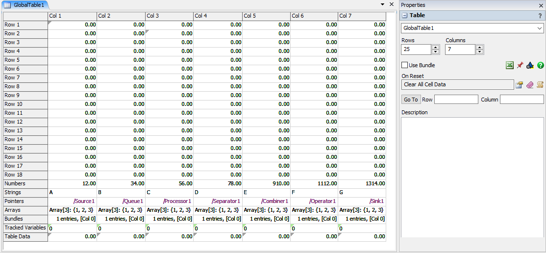Click the red pushpin icon
The width and height of the screenshot is (546, 253).
[520, 65]
